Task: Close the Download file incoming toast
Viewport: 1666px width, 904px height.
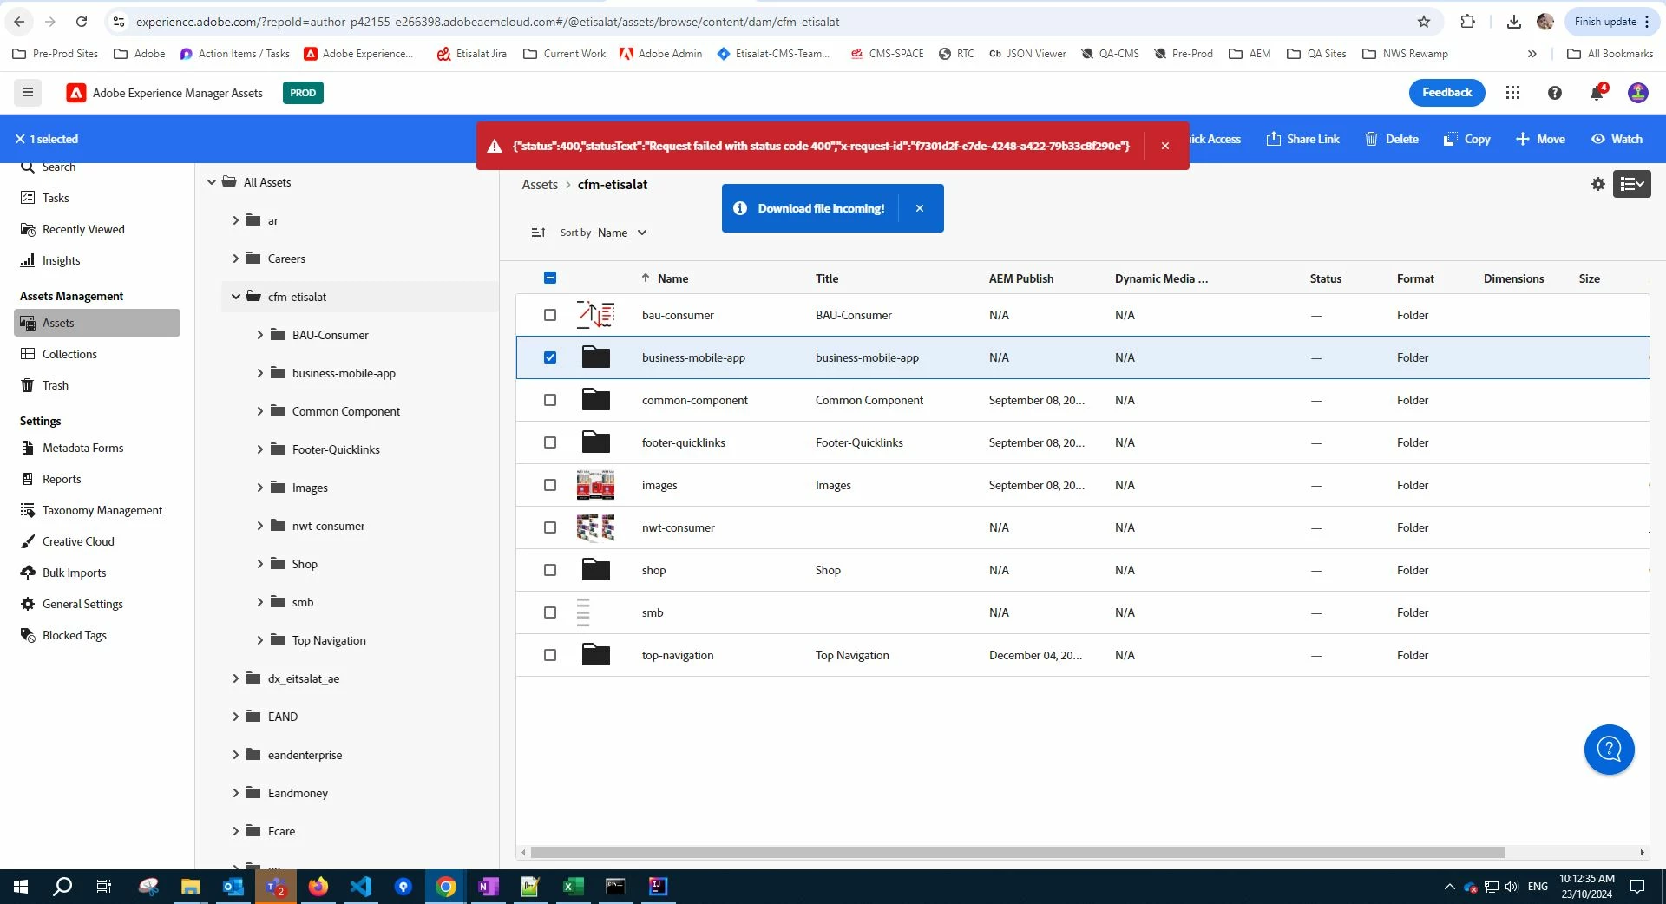Action: [920, 208]
